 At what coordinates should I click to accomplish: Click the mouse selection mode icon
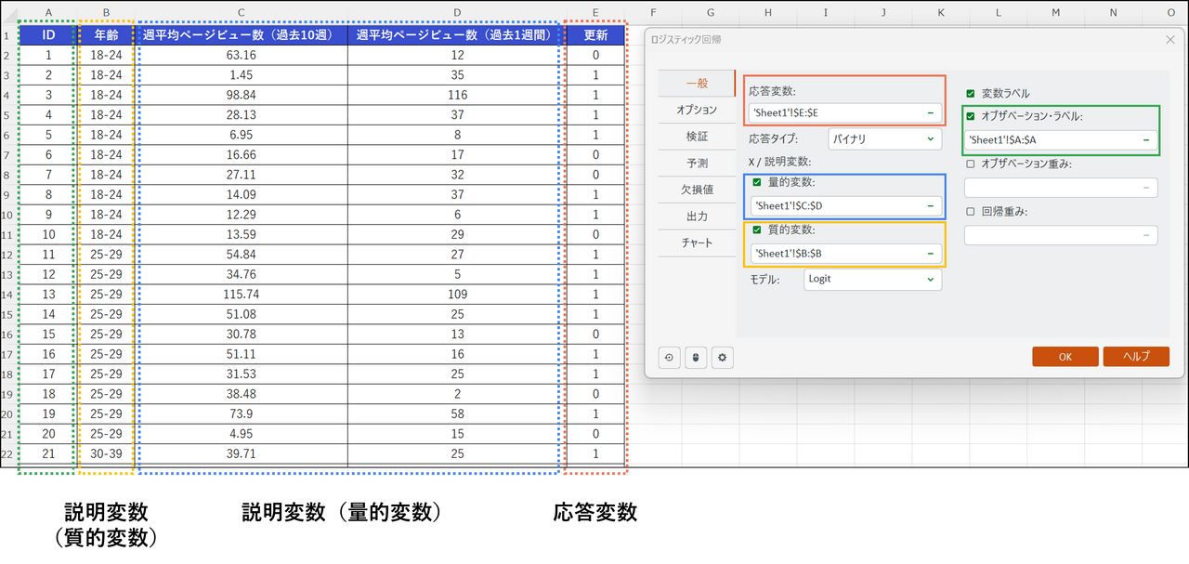[x=696, y=358]
